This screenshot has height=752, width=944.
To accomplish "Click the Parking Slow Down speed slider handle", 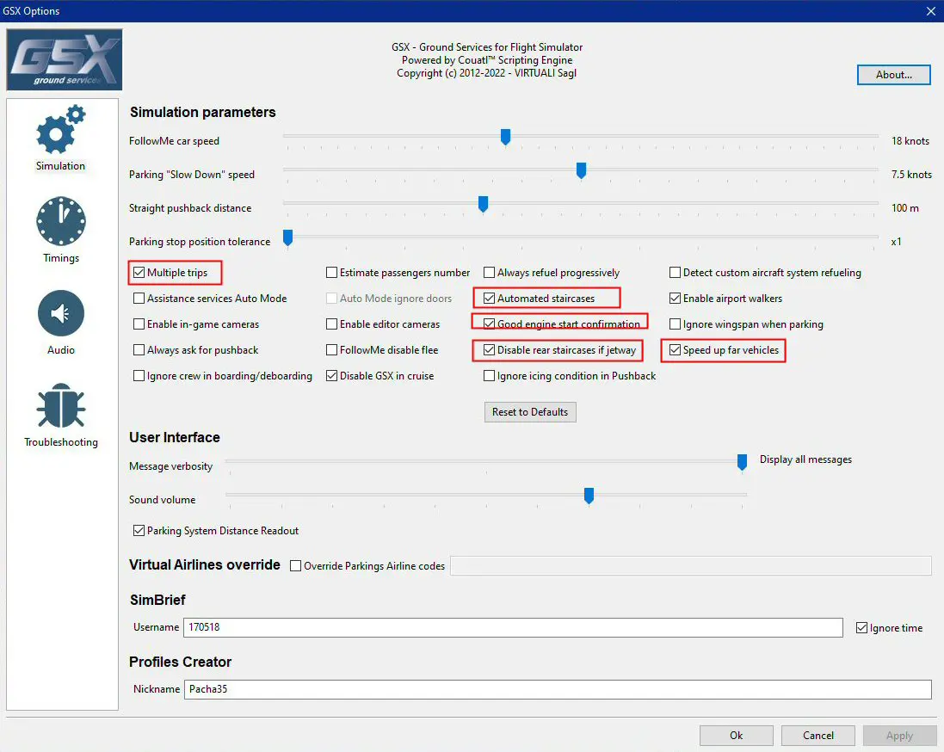I will point(581,171).
